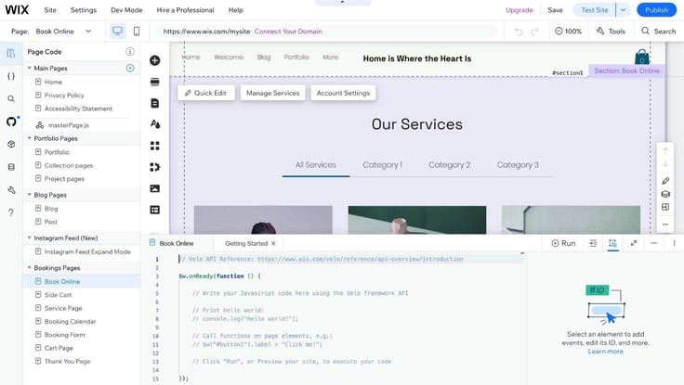The height and width of the screenshot is (385, 684).
Task: Open the Page selector dropdown
Action: pos(64,32)
